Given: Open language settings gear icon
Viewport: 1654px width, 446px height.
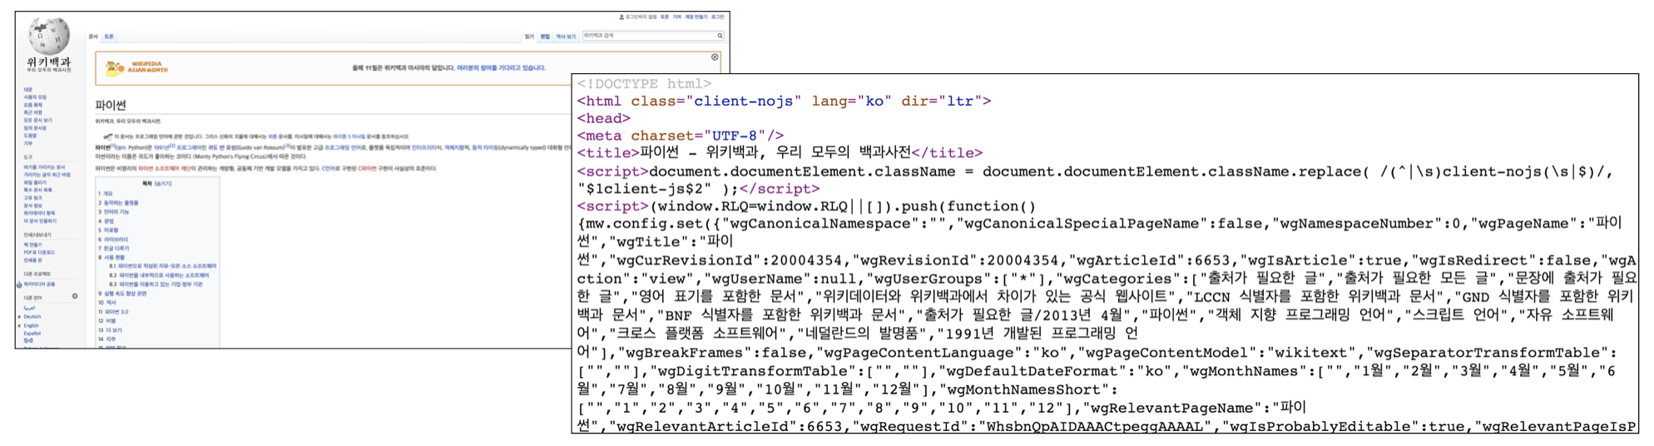Looking at the screenshot, I should tap(75, 296).
